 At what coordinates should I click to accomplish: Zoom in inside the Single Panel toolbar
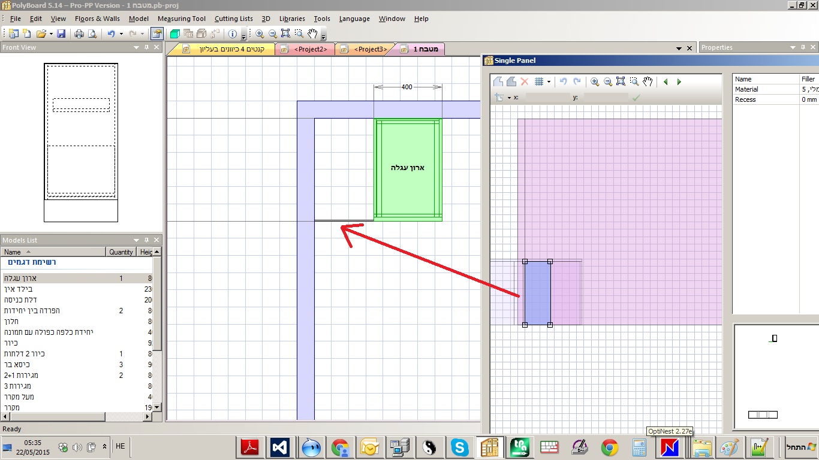595,81
